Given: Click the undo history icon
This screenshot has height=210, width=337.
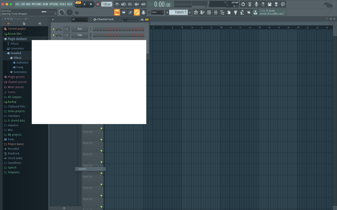Looking at the screenshot, I should pyautogui.click(x=243, y=4).
